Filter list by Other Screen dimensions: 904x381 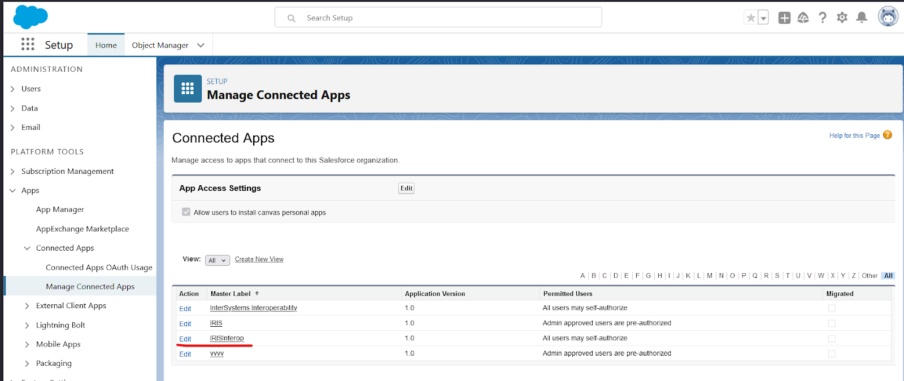(x=870, y=275)
